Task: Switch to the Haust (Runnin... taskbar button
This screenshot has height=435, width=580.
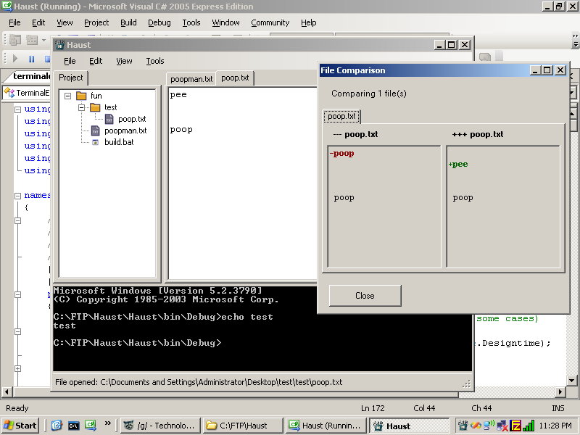Action: coord(325,426)
